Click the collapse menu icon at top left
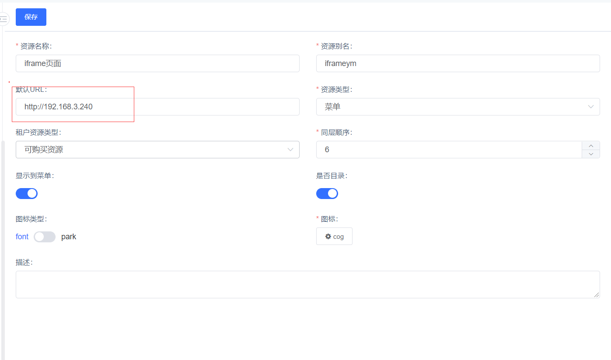This screenshot has width=611, height=360. point(3,19)
